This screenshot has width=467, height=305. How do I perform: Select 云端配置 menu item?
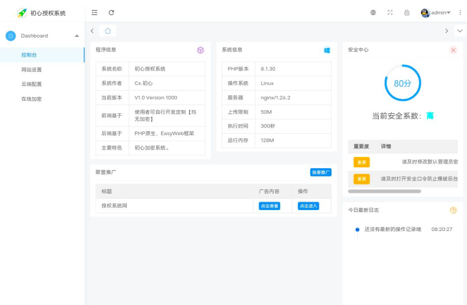(32, 84)
